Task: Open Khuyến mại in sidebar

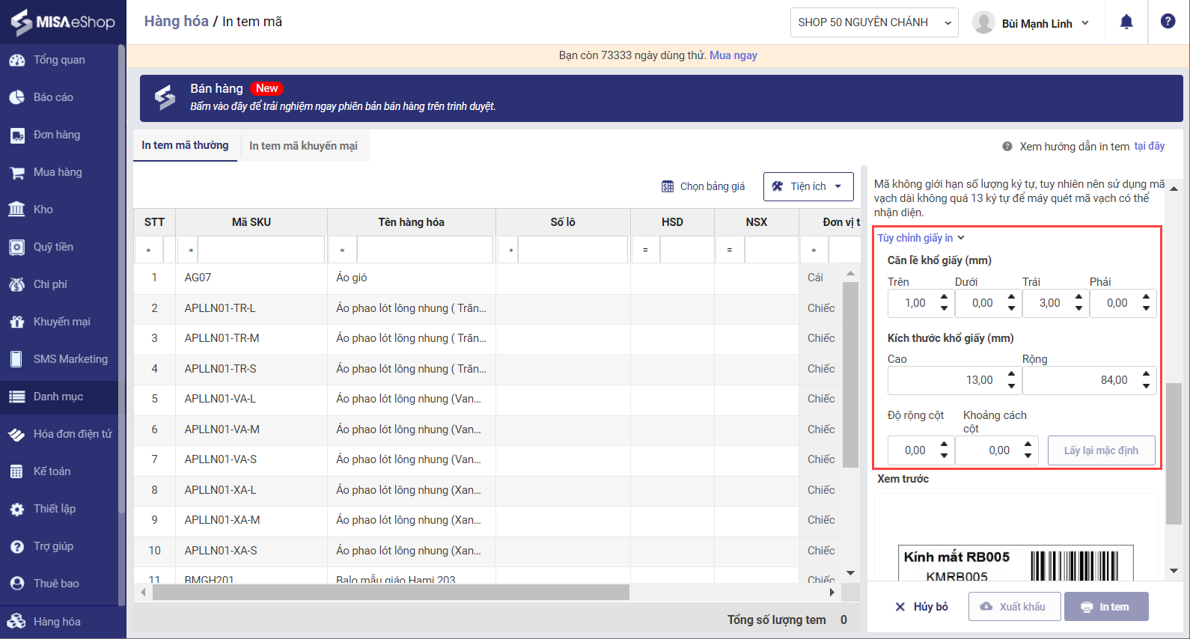Action: 61,322
